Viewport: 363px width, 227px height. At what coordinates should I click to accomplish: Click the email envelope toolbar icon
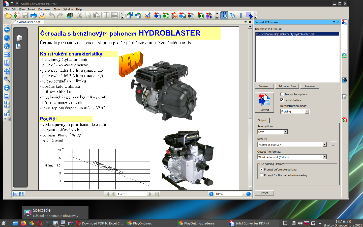[x=42, y=16]
